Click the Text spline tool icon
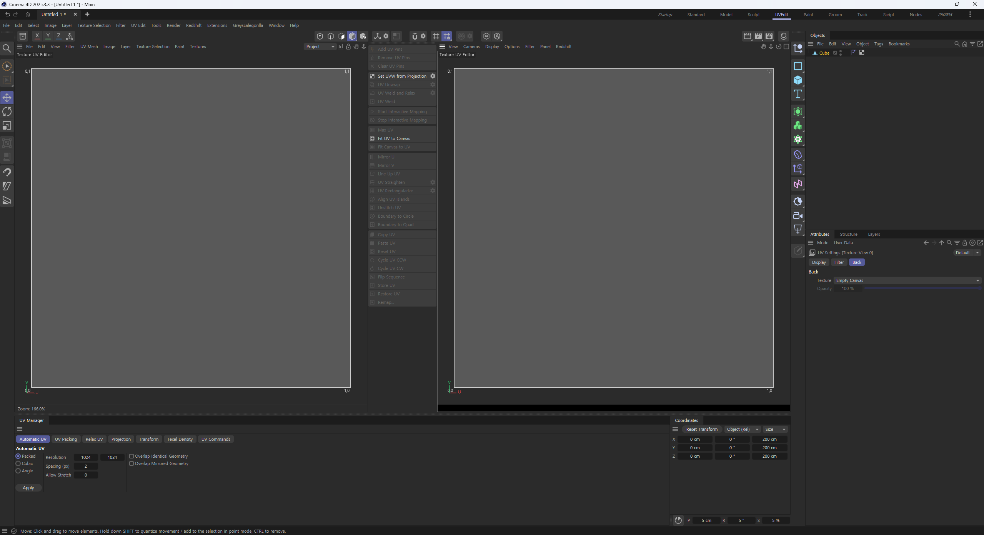Screen dimensions: 984x535 (798, 94)
